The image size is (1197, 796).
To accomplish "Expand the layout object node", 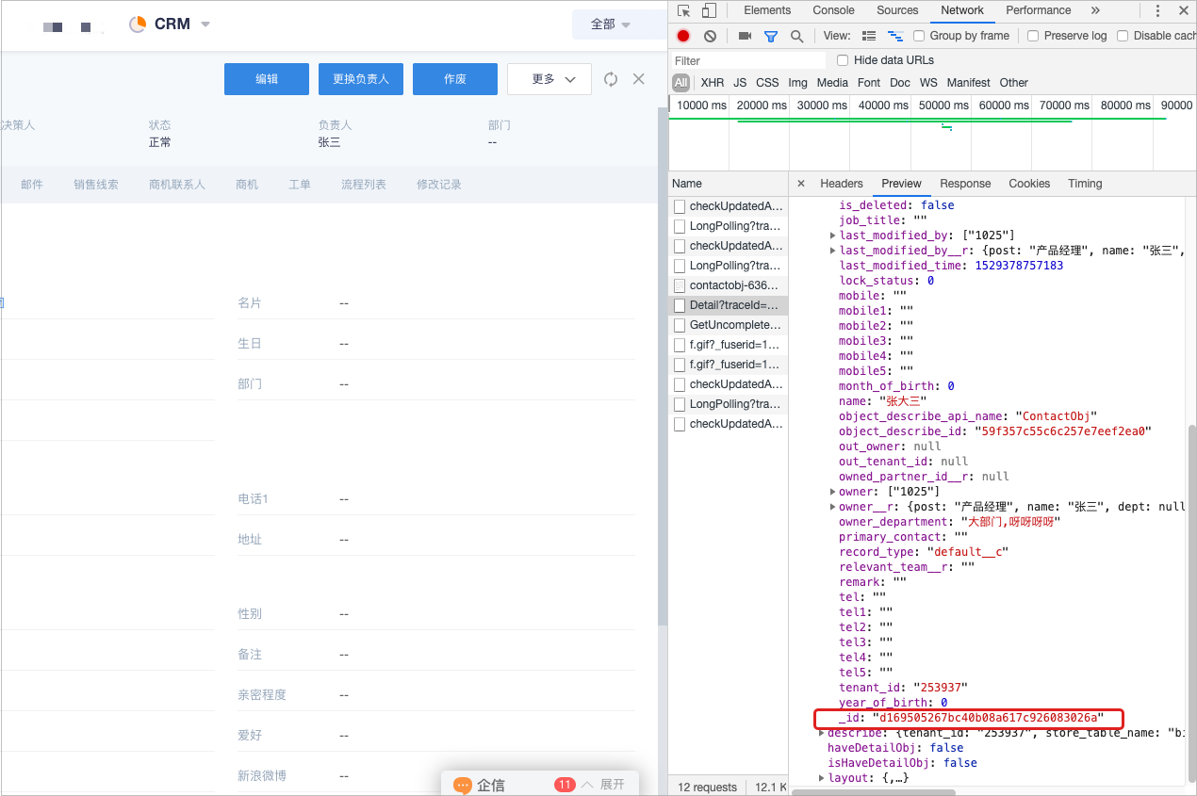I will click(821, 778).
